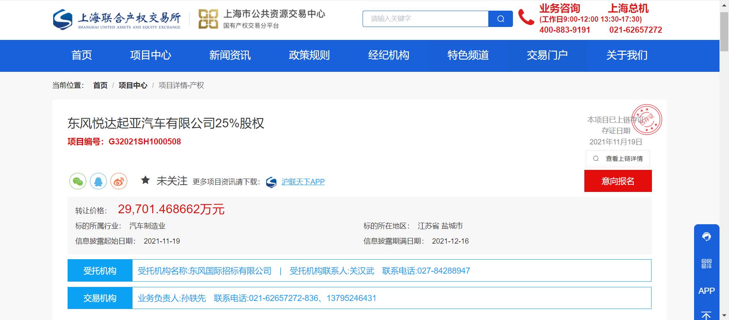Click 项目中心 in the breadcrumb

[x=133, y=86]
